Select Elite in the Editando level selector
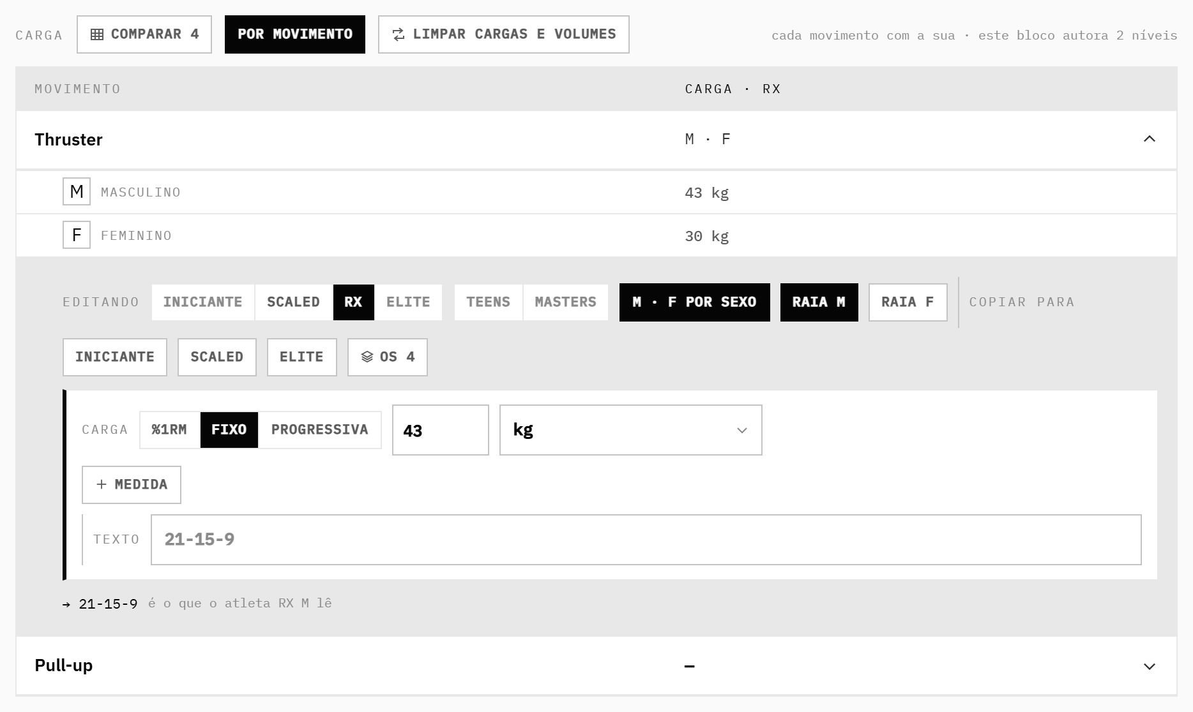The image size is (1193, 712). pyautogui.click(x=408, y=302)
